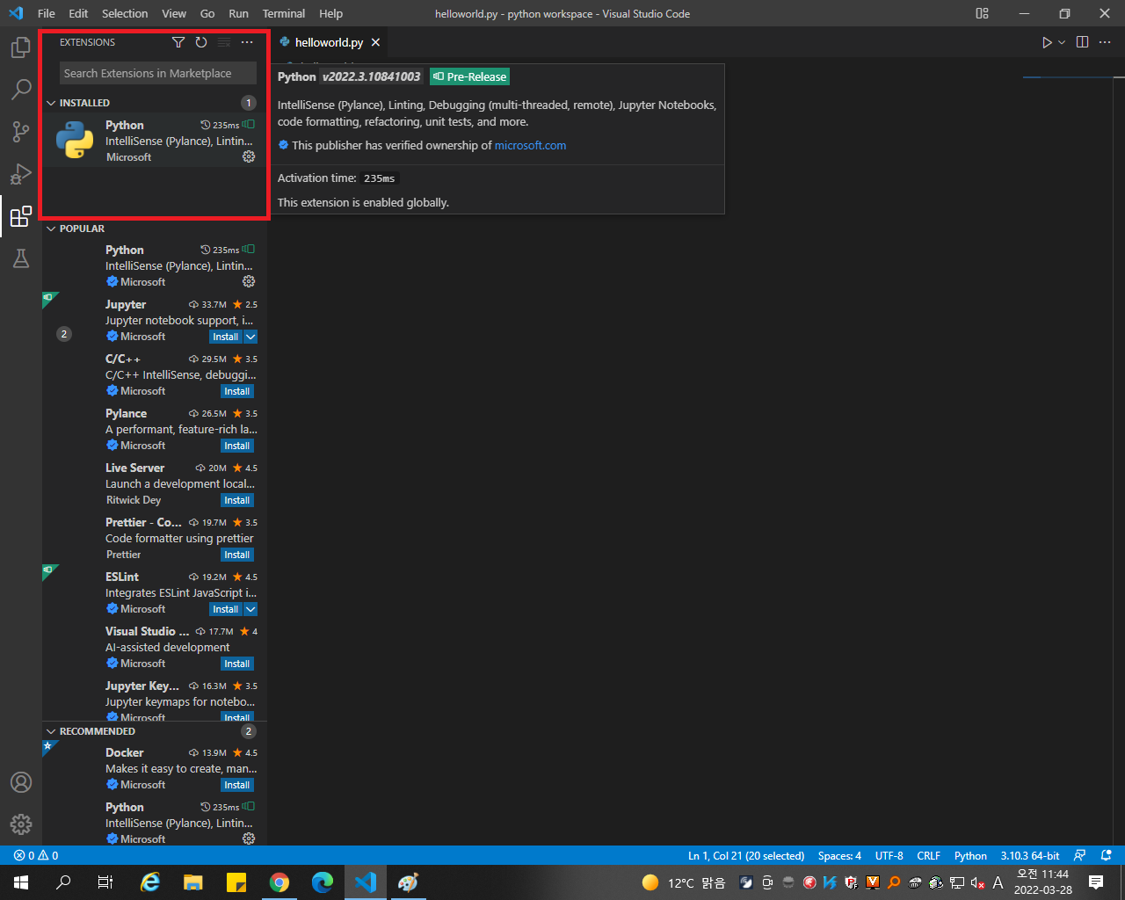Collapse the RECOMMENDED section

(x=51, y=731)
